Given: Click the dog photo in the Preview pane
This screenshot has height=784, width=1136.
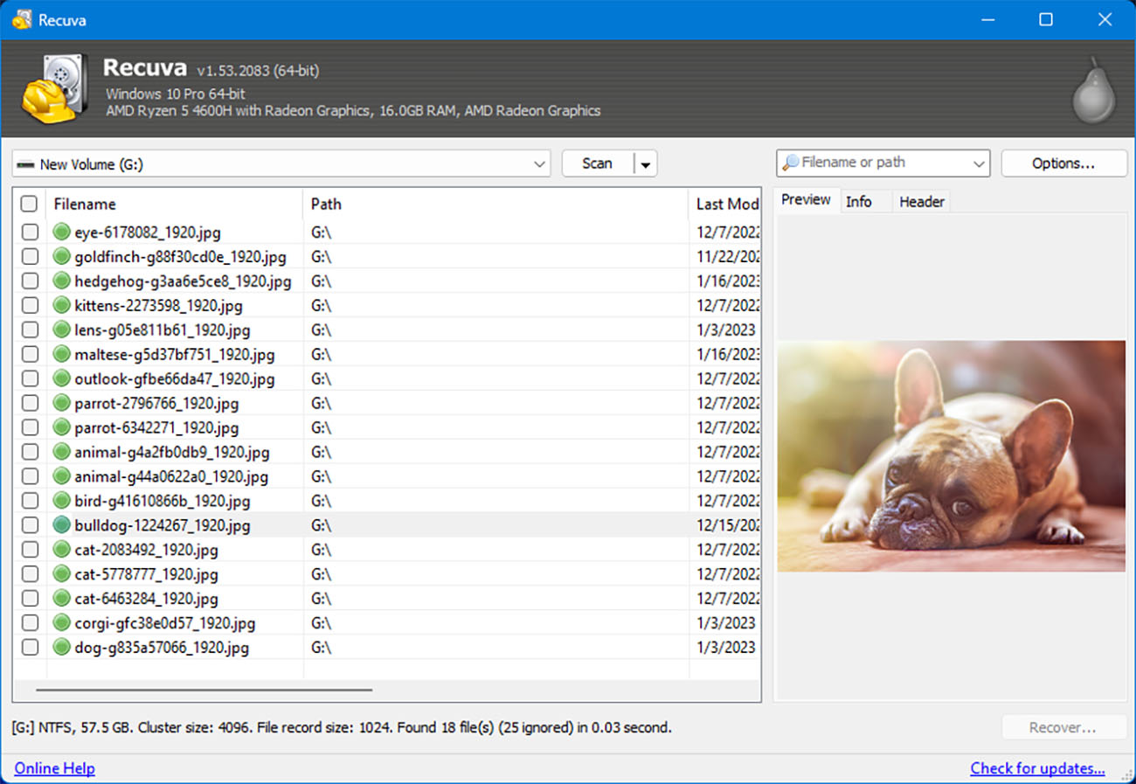Looking at the screenshot, I should [x=951, y=456].
